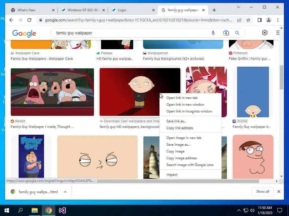Open a new tab with plus button

coord(214,10)
